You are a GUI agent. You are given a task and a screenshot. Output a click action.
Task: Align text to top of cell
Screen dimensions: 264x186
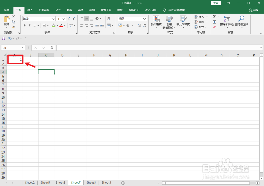(82, 18)
